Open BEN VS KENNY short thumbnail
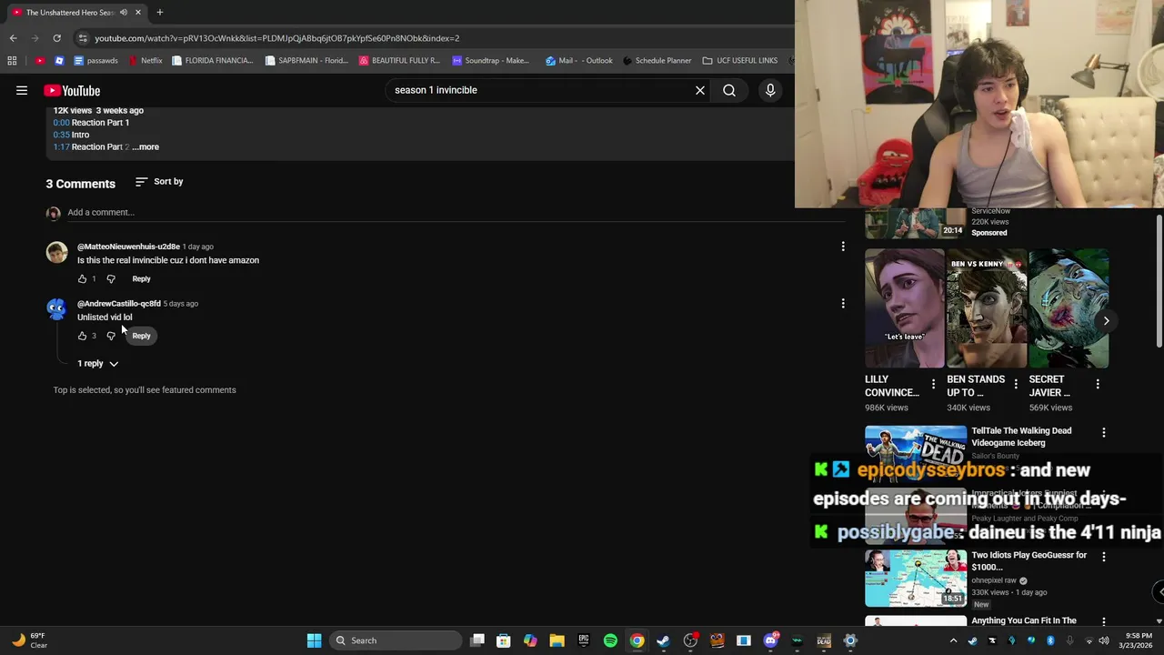This screenshot has width=1164, height=655. 987,308
